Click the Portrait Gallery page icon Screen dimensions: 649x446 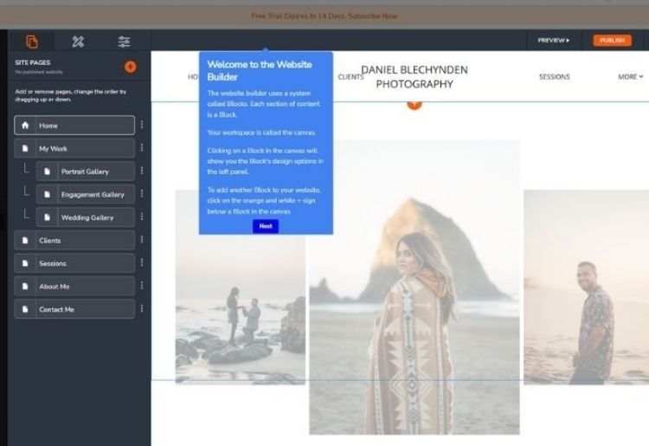48,171
